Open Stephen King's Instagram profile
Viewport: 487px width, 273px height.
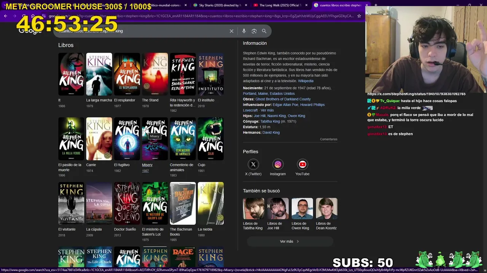coord(278,168)
